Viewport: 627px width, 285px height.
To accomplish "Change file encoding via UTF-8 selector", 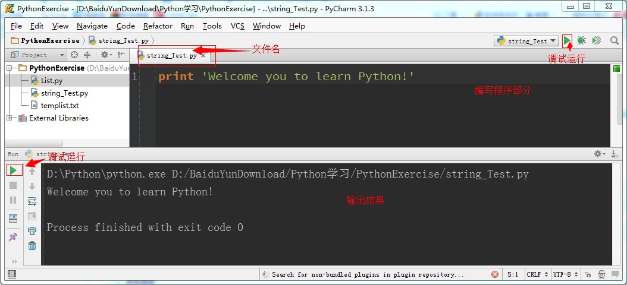I will 566,274.
